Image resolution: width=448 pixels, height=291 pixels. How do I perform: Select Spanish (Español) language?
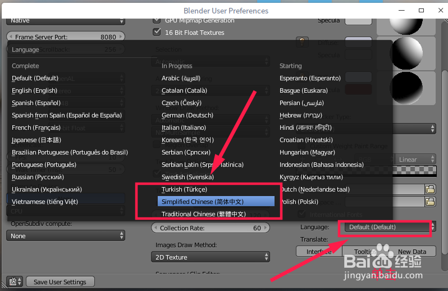click(x=36, y=103)
